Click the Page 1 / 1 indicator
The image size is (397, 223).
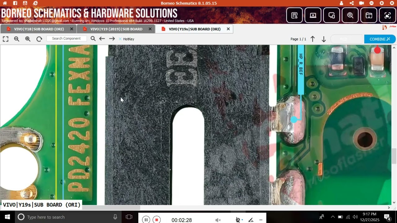[298, 39]
